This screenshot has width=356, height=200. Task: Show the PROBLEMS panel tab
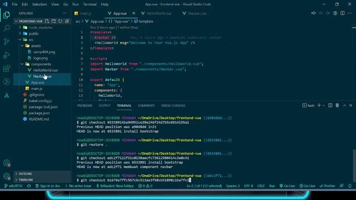(x=85, y=106)
